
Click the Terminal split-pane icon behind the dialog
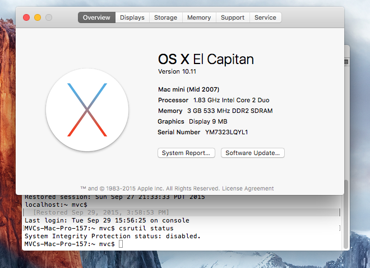(x=346, y=62)
